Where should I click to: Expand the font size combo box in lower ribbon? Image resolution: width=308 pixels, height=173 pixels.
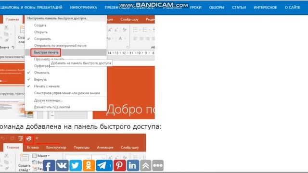[104, 158]
